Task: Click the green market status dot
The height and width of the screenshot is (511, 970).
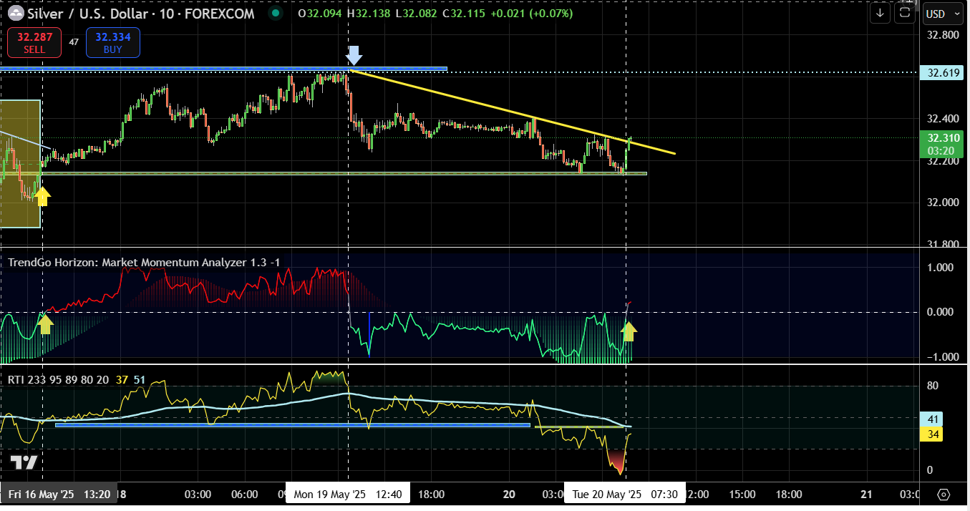Action: 276,14
